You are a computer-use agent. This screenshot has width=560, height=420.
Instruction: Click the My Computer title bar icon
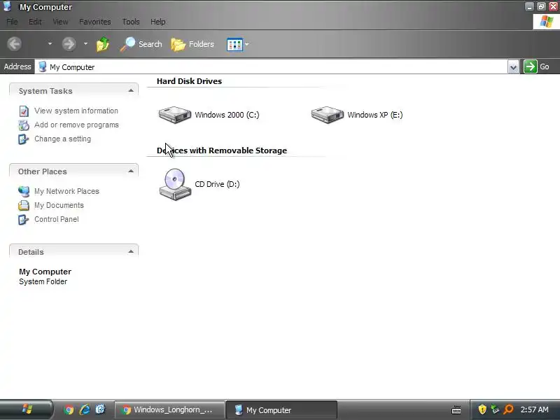point(8,6)
